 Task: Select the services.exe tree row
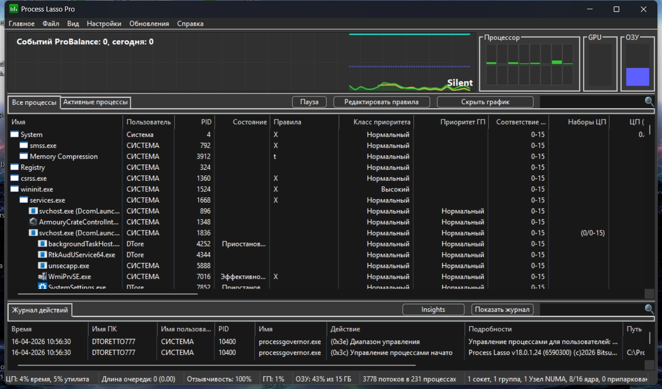[47, 200]
